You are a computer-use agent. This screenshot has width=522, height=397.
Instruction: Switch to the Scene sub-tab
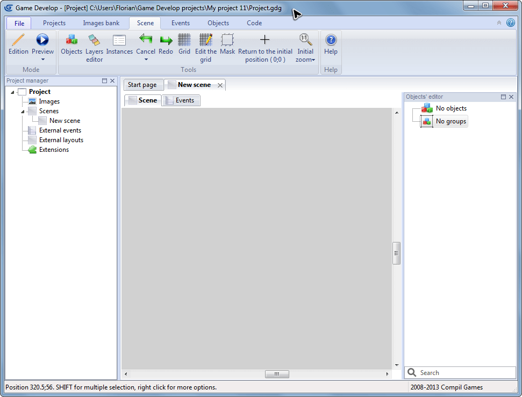pyautogui.click(x=143, y=100)
